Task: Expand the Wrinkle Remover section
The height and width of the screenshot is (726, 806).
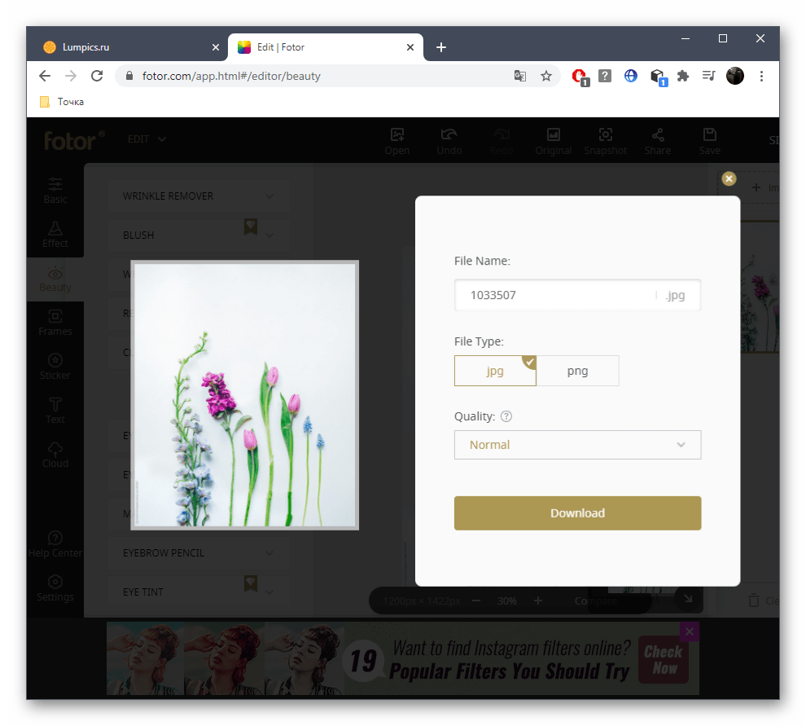Action: coord(198,196)
